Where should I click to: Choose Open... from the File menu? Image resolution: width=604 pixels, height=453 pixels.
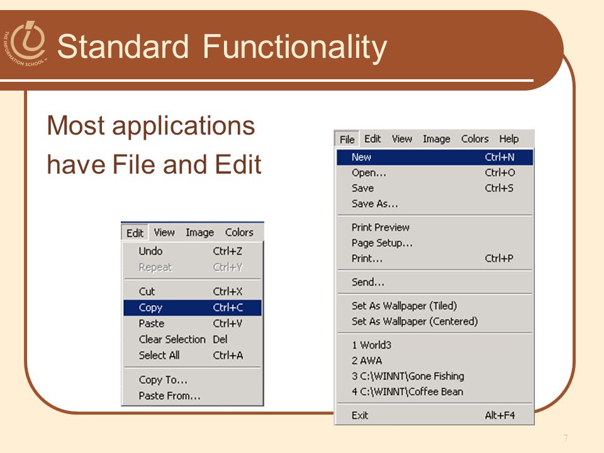(x=435, y=172)
